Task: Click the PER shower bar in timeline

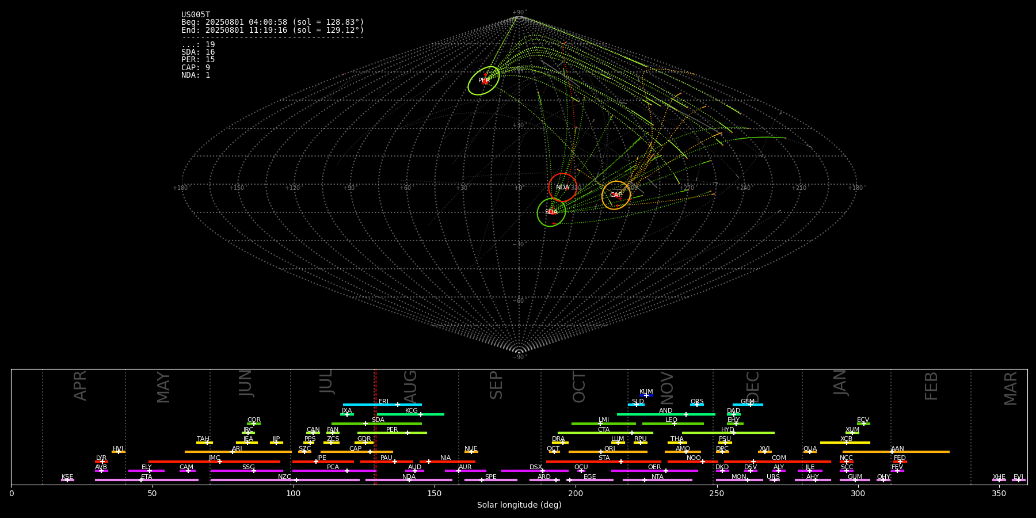Action: point(392,433)
